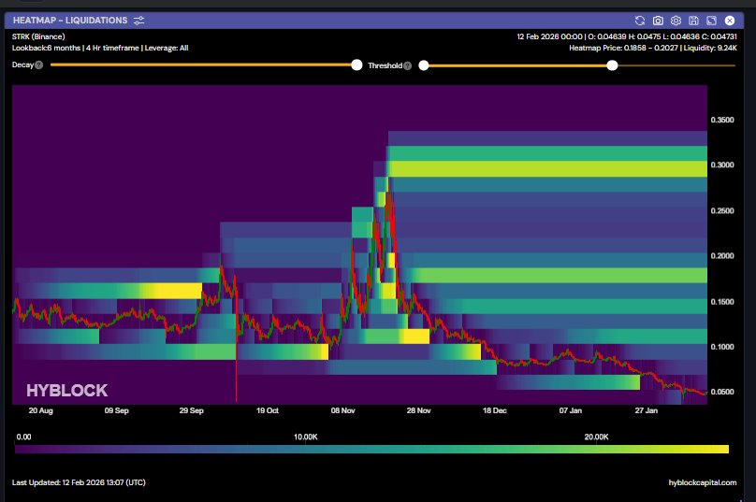Click the STRK (Binance) symbol label
This screenshot has width=756, height=502.
tap(39, 36)
